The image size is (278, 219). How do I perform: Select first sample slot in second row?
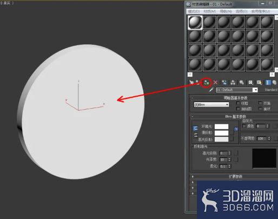[x=195, y=36]
